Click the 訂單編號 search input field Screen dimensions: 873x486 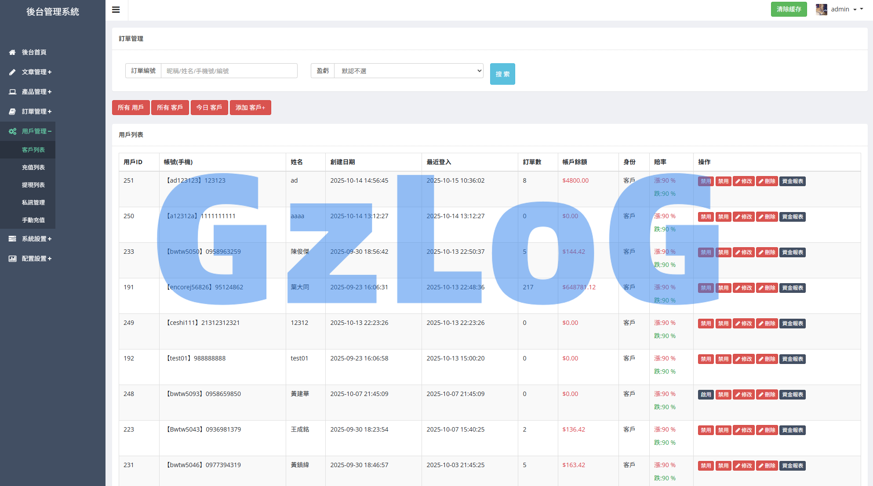pos(229,71)
